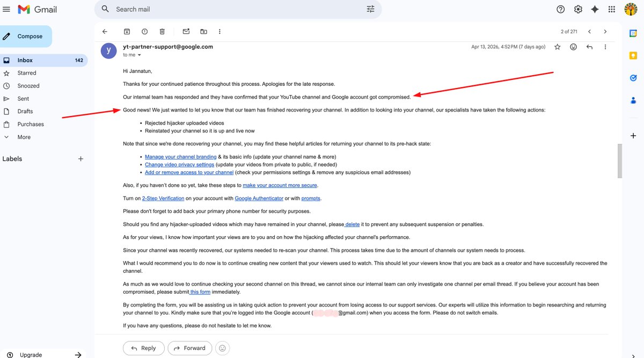Star this email from yt-partner-support
Screen dimensions: 644x358
(557, 47)
